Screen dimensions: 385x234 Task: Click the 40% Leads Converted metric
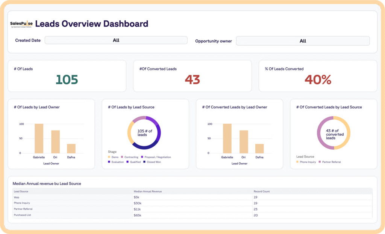click(x=318, y=79)
